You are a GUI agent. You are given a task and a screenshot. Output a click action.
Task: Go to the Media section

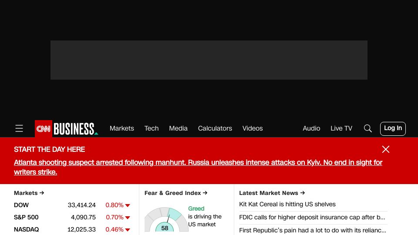coord(179,128)
